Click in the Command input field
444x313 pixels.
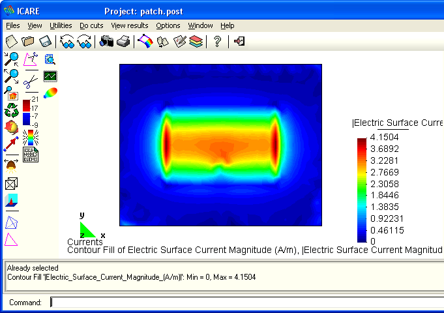click(x=247, y=302)
